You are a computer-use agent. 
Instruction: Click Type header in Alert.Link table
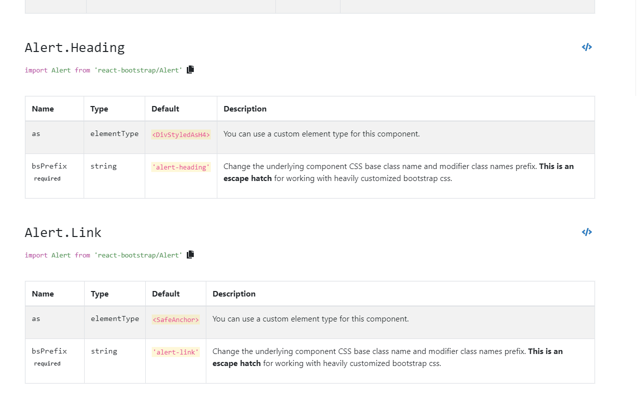point(100,294)
